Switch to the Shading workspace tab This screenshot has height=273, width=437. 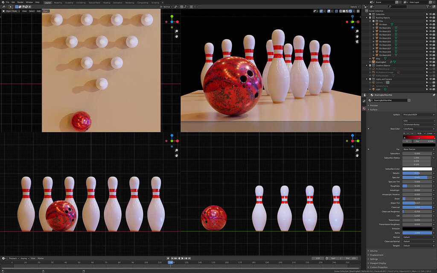(x=106, y=3)
